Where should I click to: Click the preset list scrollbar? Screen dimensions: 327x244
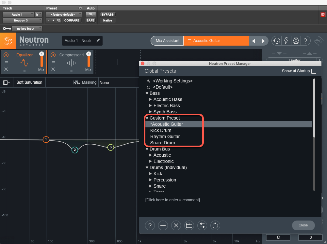point(314,108)
